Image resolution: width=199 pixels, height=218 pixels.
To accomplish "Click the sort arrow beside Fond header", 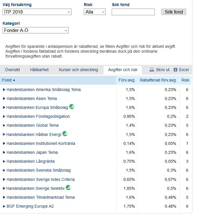I will (x=14, y=80).
